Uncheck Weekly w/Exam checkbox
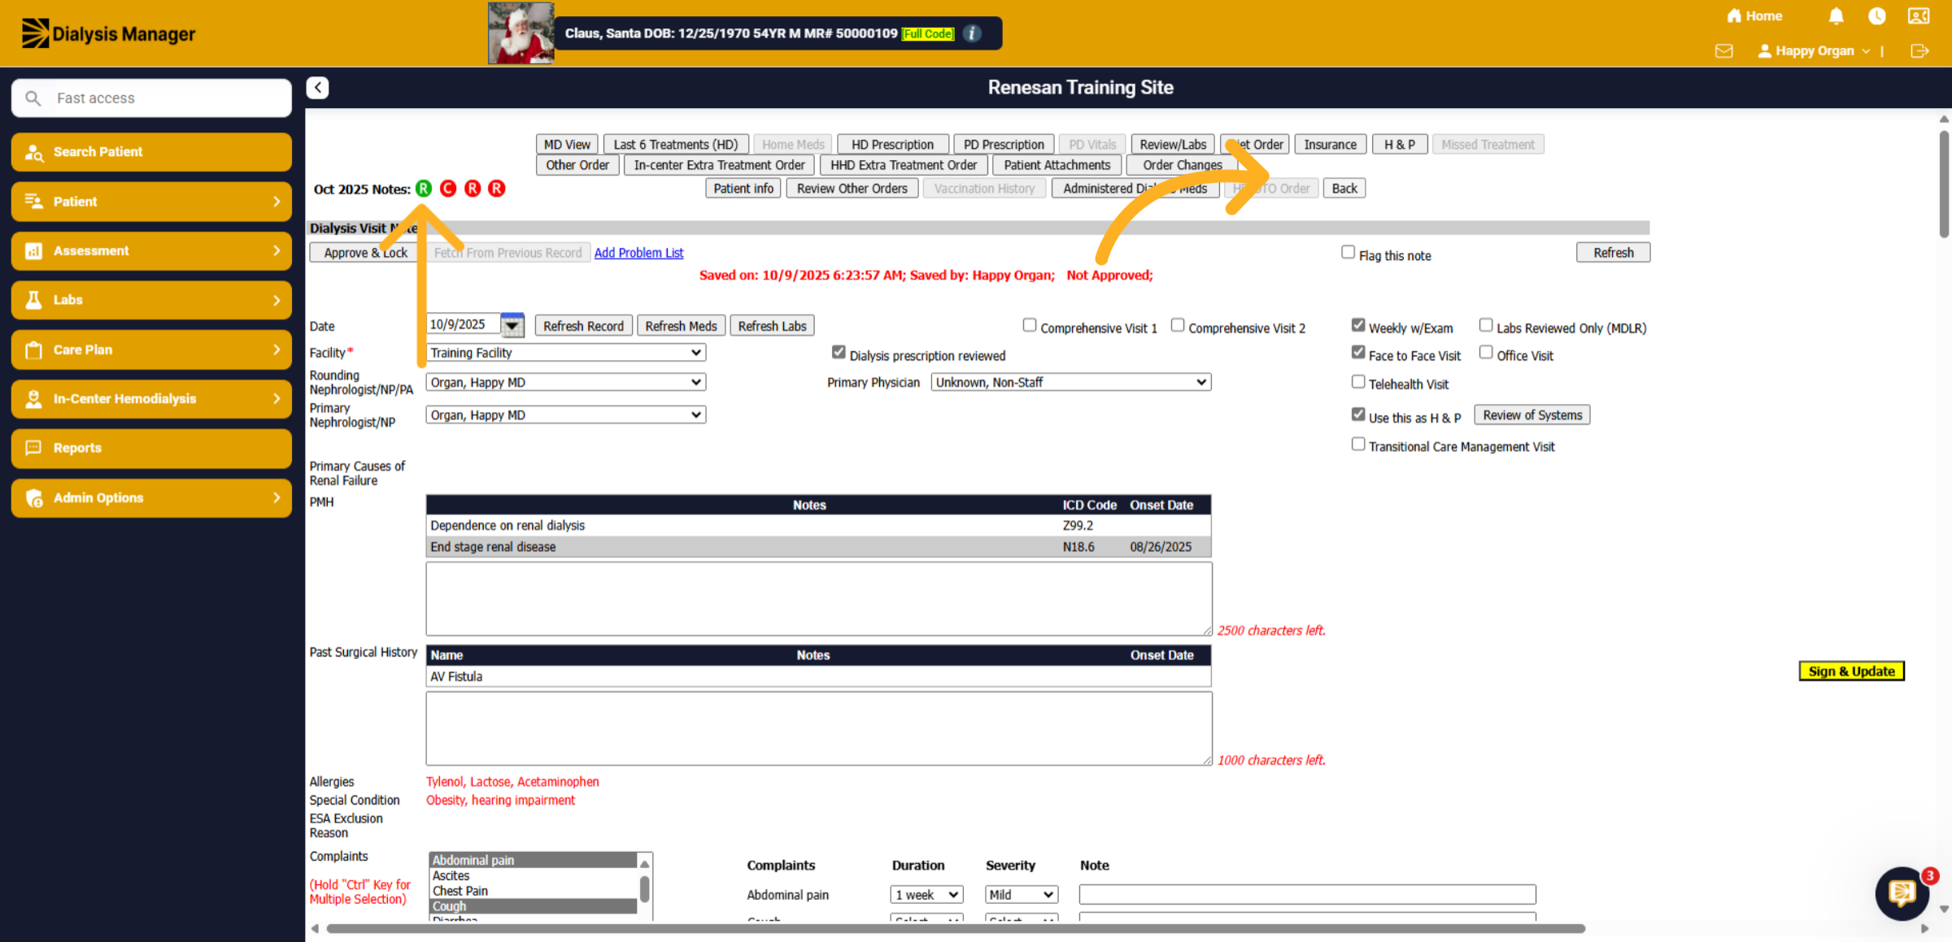This screenshot has width=1952, height=942. pos(1358,325)
